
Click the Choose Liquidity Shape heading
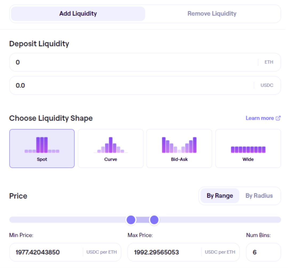(x=51, y=118)
